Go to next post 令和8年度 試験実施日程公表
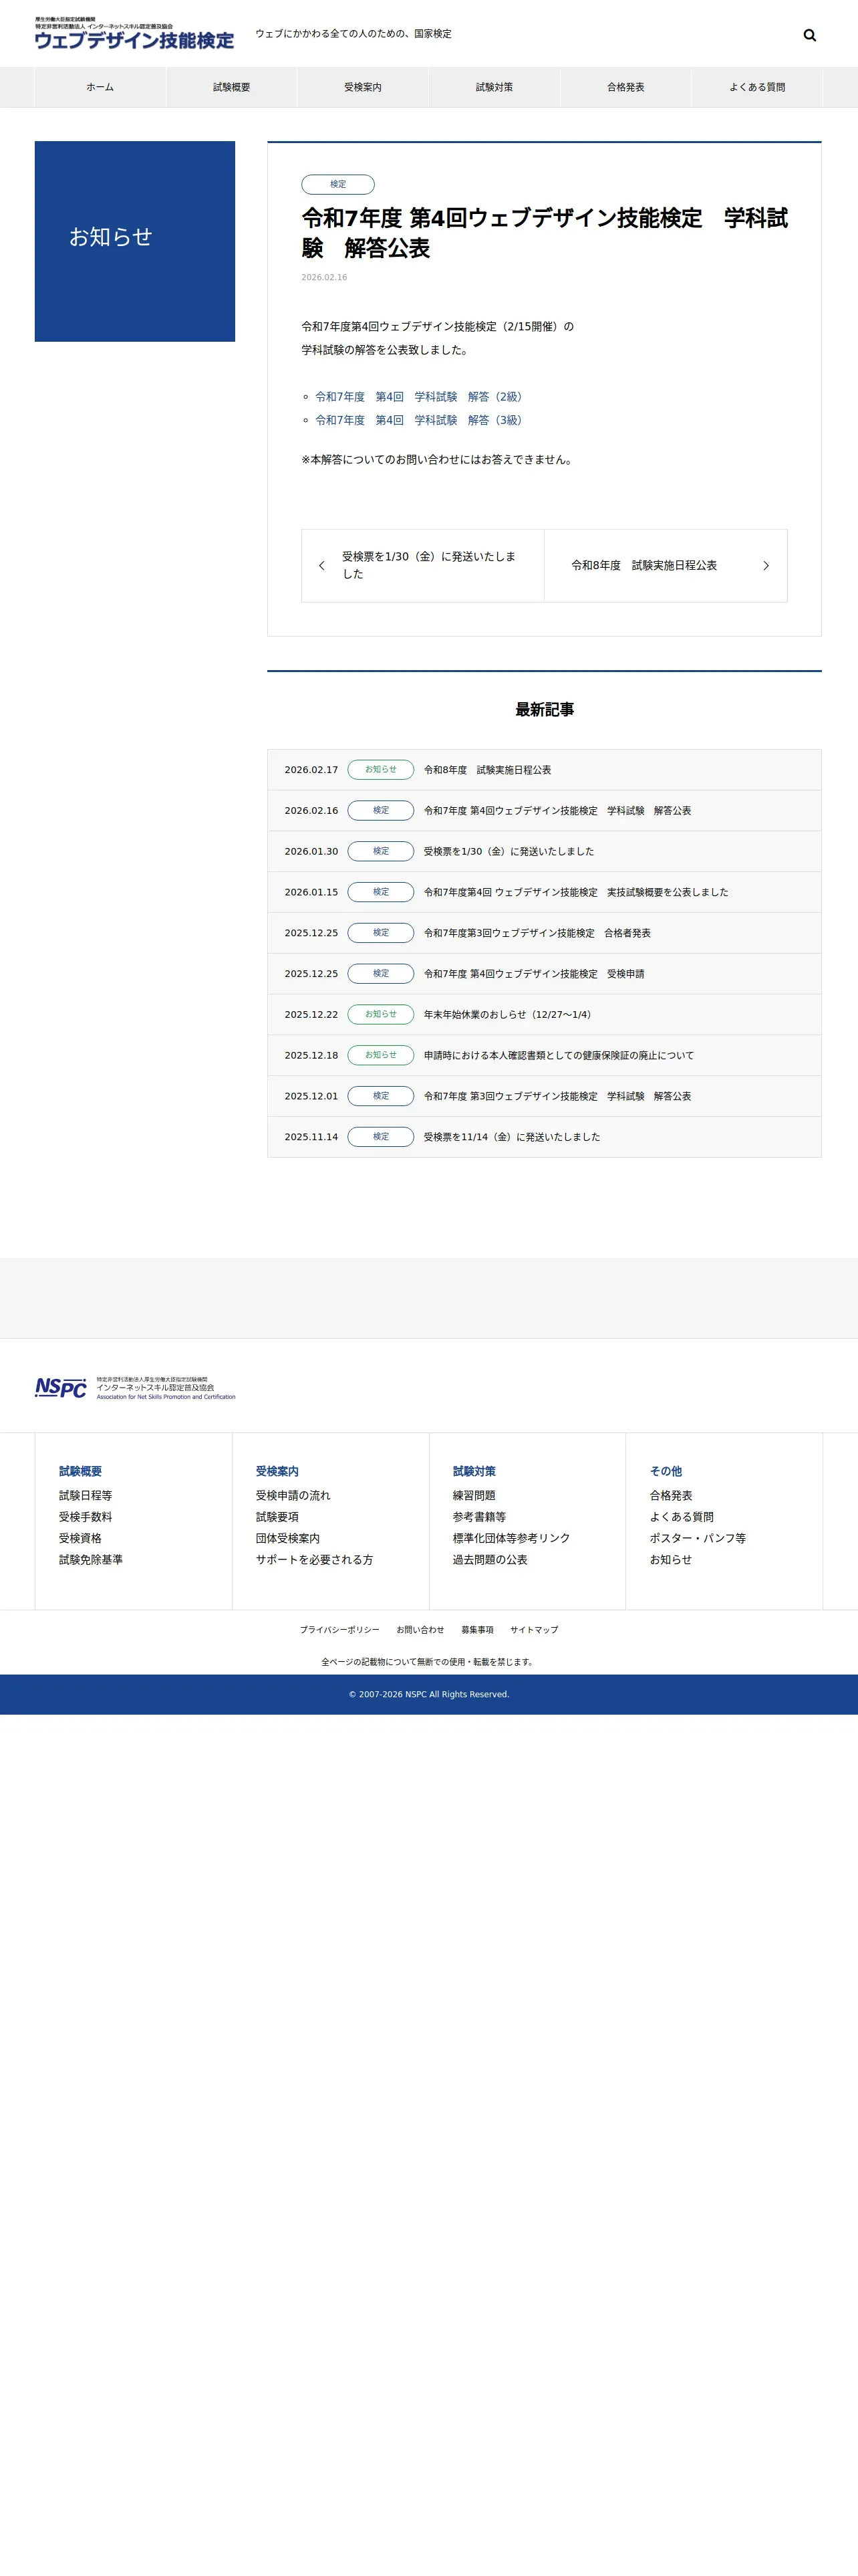Screen dimensions: 858x2576 [666, 566]
